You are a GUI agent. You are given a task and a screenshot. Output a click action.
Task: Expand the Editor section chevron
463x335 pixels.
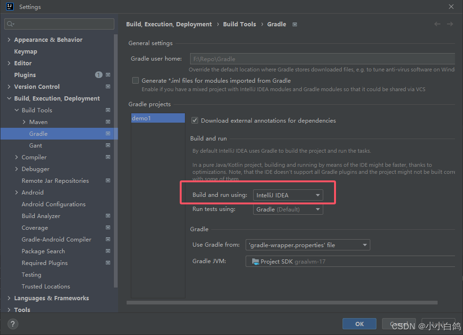click(9, 63)
